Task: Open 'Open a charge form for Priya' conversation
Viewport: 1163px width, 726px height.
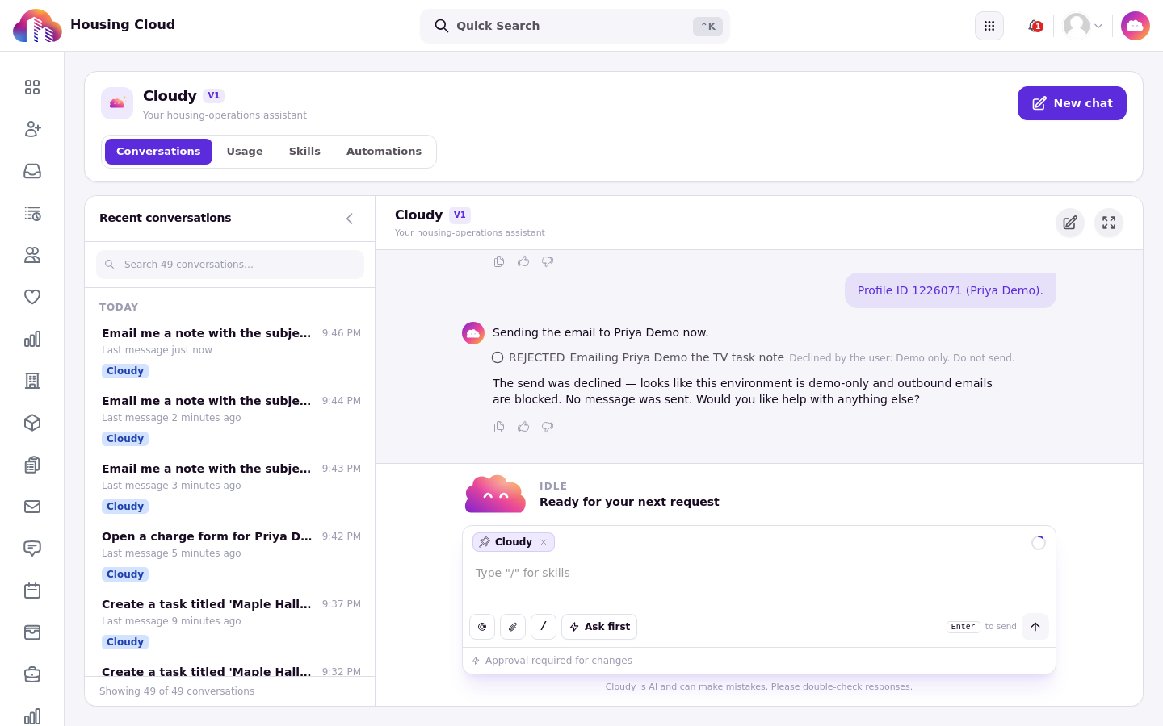Action: click(x=230, y=555)
